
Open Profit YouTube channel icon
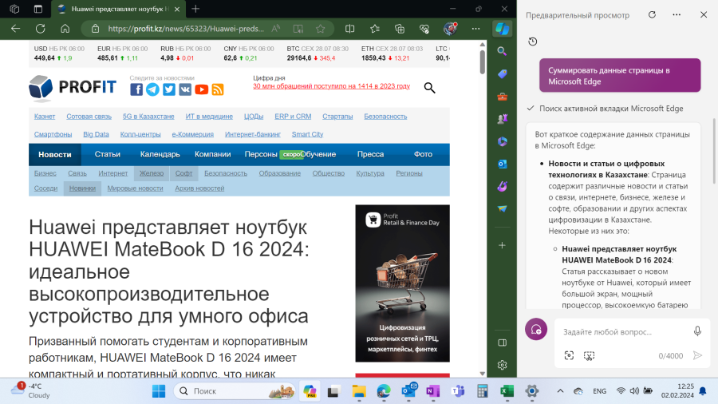[x=202, y=89]
